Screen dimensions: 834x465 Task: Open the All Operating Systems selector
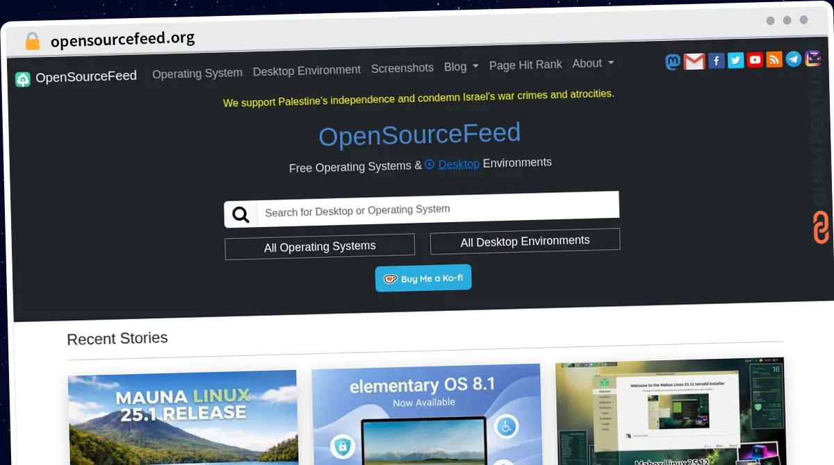coord(319,246)
